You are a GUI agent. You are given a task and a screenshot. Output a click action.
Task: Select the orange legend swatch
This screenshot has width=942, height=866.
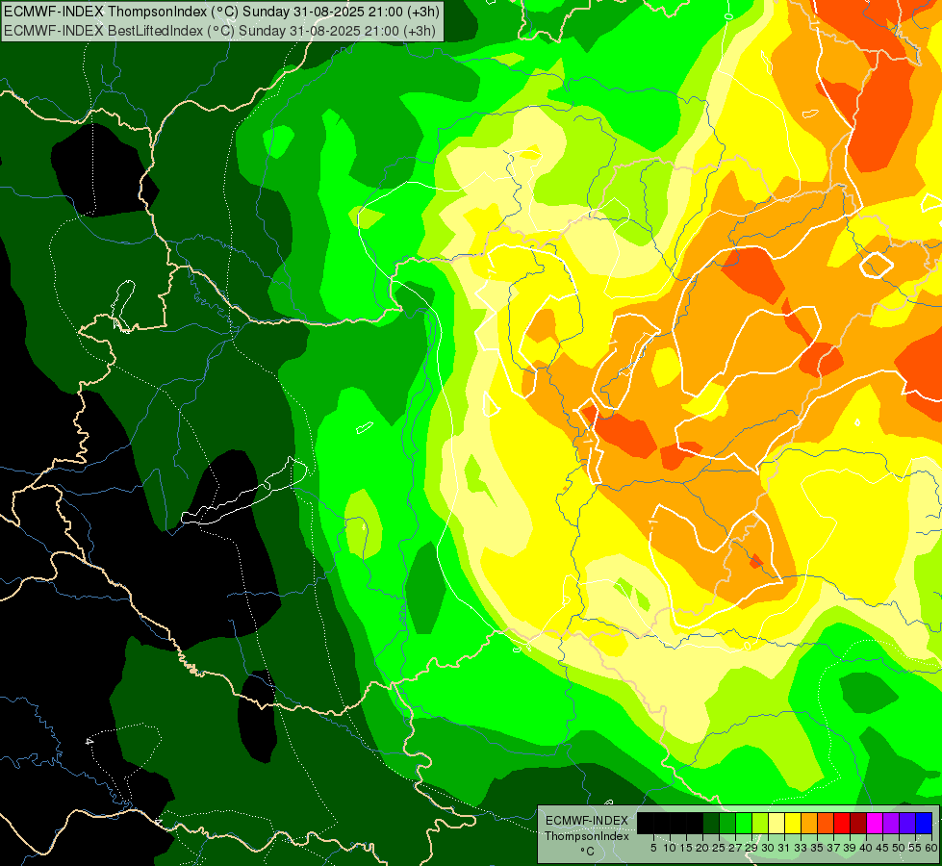point(809,823)
